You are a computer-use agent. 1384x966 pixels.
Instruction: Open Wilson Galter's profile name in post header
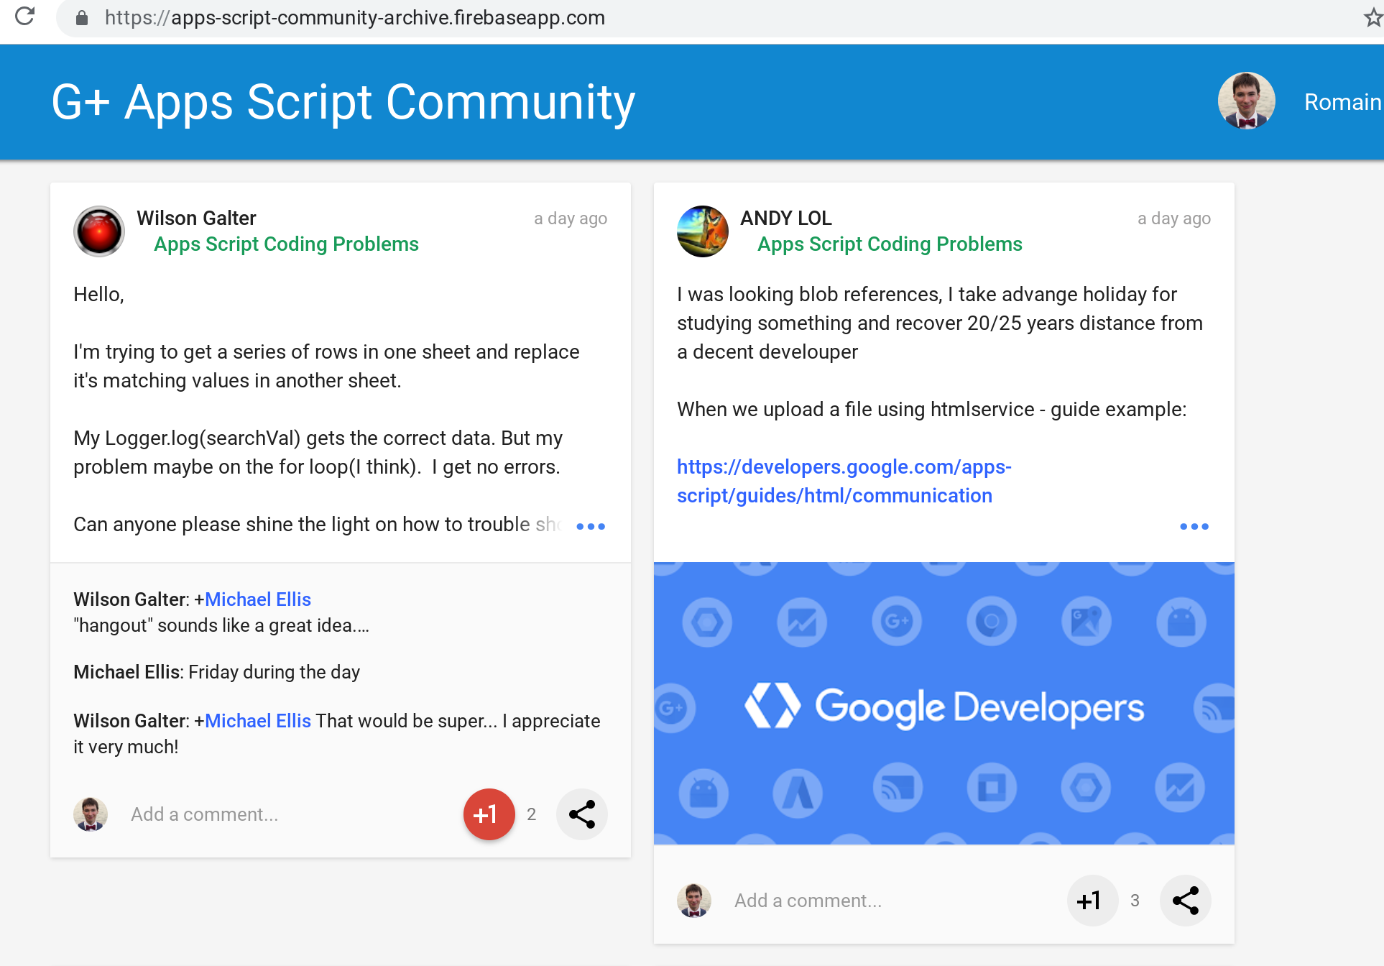click(196, 218)
